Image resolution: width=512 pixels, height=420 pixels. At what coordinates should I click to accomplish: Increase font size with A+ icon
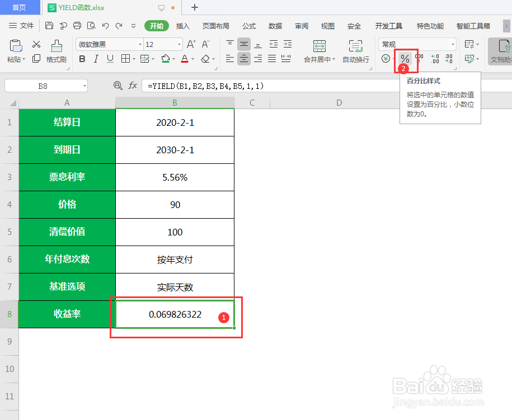191,44
